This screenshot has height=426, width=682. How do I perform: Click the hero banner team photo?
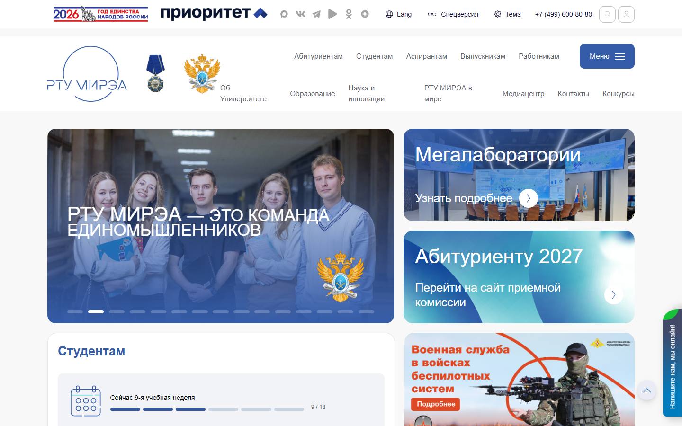pos(221,226)
